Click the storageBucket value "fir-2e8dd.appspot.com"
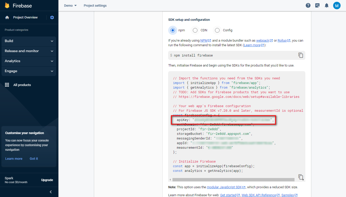Image resolution: width=346 pixels, height=197 pixels. 229,134
